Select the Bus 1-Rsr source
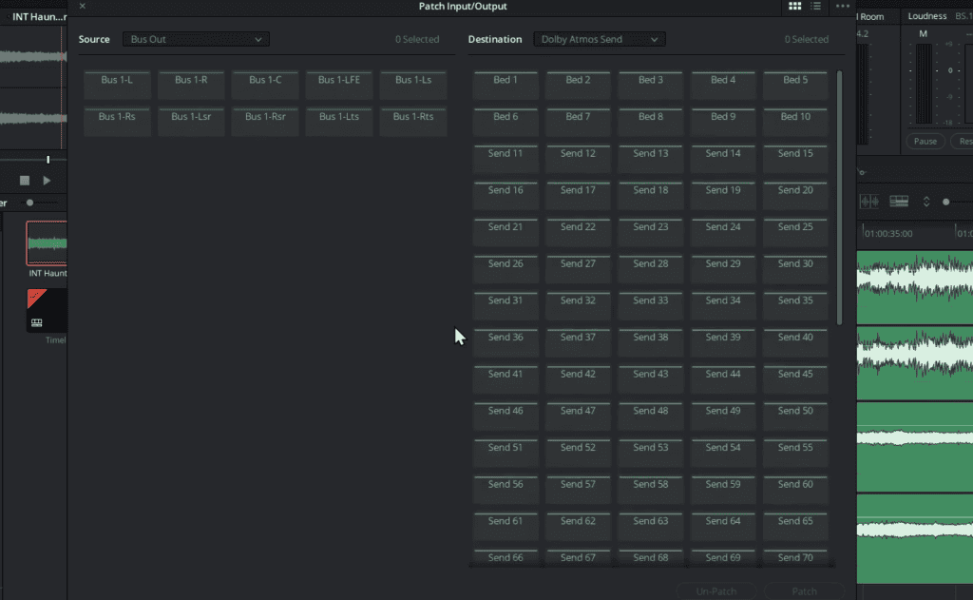Screen dimensions: 973x600 pos(265,122)
